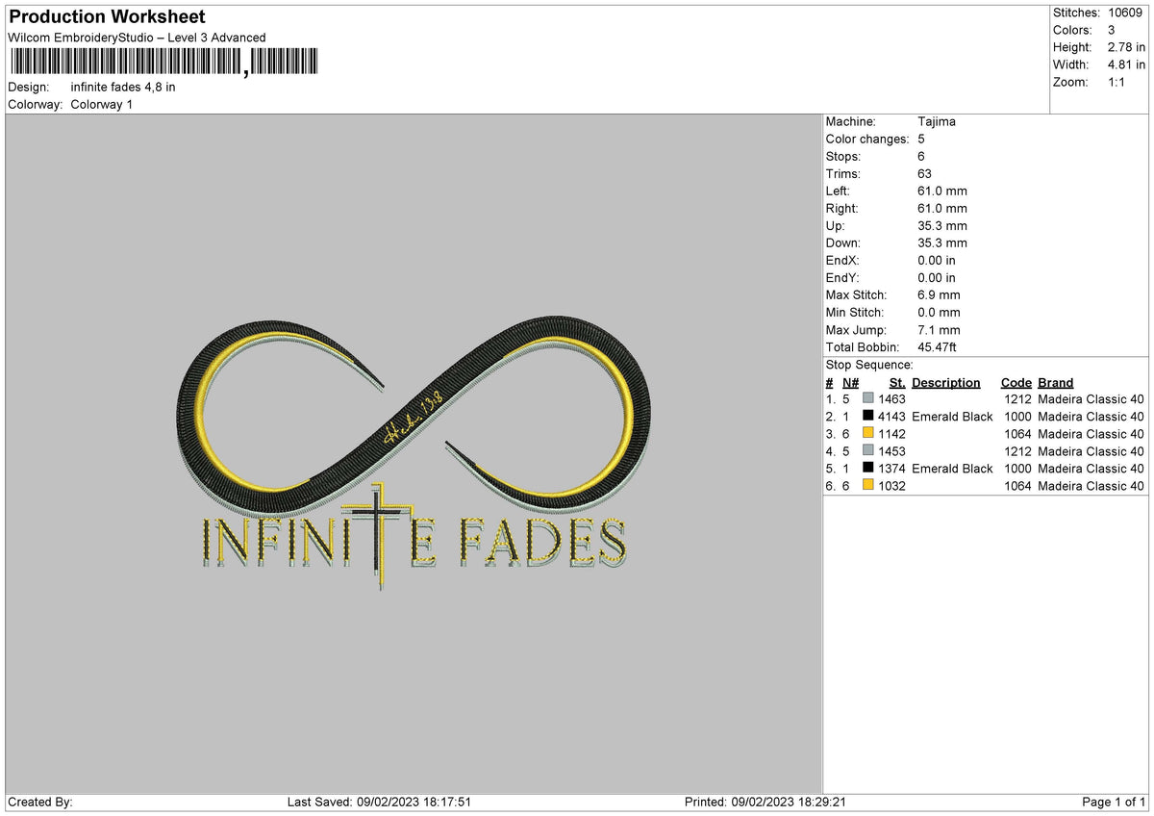The height and width of the screenshot is (816, 1154).
Task: Click the Total Bobbin value 45.47ft
Action: 937,346
